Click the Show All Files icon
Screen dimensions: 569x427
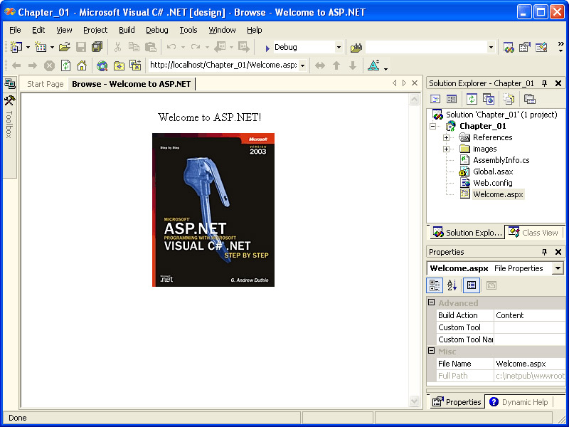(x=509, y=99)
